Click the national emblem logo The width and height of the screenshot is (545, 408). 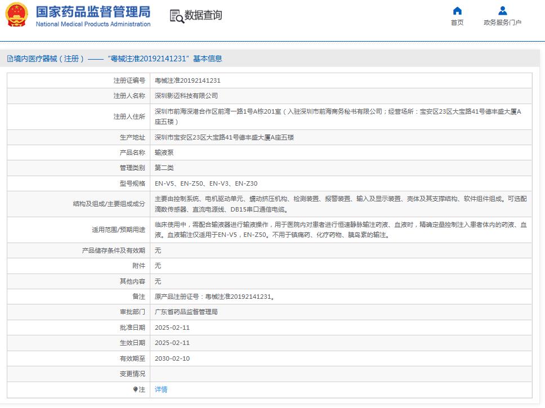click(x=16, y=15)
